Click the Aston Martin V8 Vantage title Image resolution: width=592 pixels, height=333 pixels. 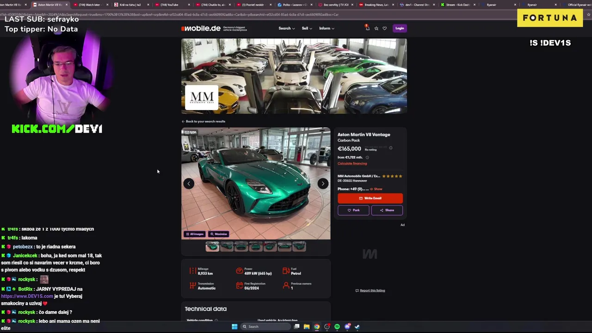(x=364, y=135)
